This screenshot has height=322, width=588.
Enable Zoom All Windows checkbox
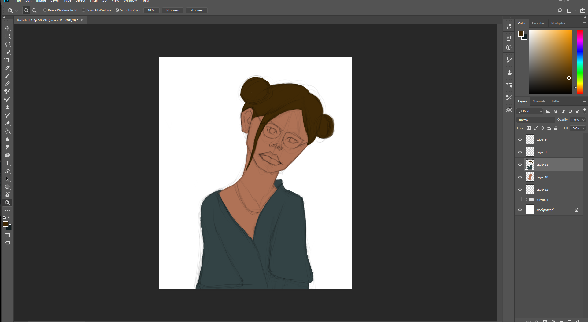point(83,10)
